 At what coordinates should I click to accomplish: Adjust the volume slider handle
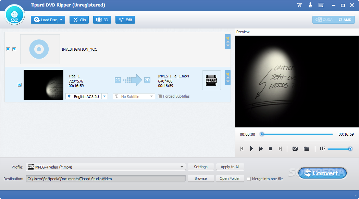(x=350, y=149)
